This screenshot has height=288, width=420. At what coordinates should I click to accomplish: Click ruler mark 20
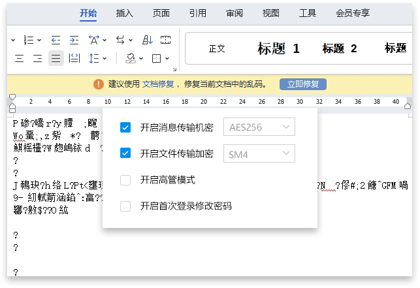click(204, 101)
